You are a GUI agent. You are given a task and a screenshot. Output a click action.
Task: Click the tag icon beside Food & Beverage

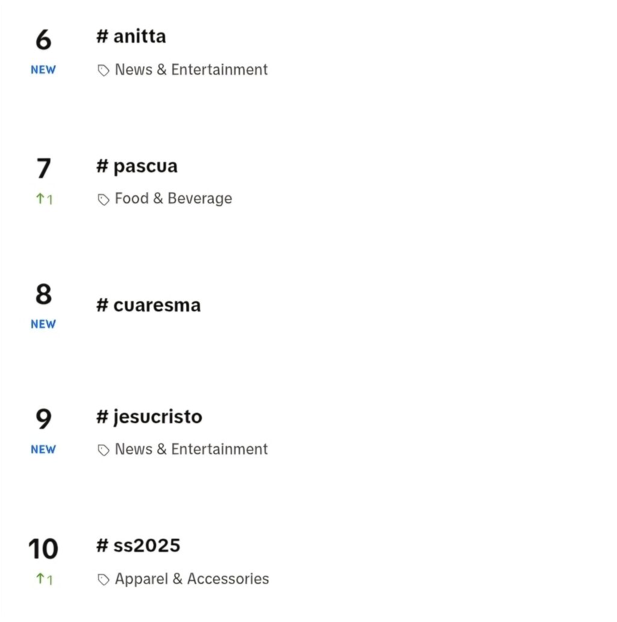tap(104, 199)
